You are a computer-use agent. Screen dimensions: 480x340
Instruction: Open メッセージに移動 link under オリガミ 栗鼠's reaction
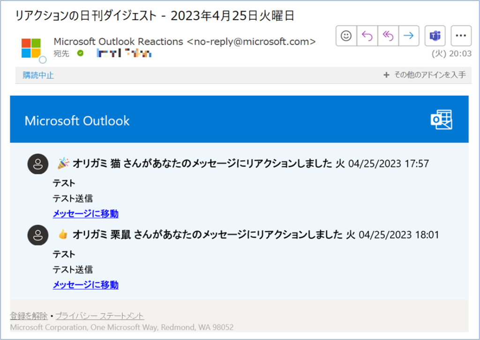(85, 285)
